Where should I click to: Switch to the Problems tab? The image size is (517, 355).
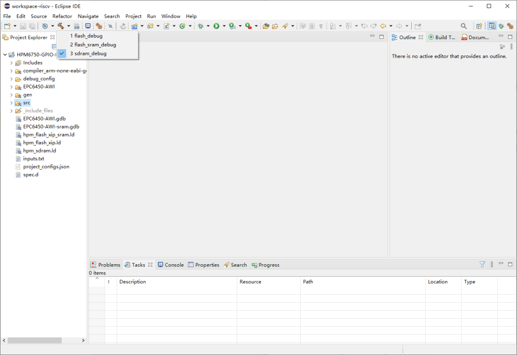105,265
